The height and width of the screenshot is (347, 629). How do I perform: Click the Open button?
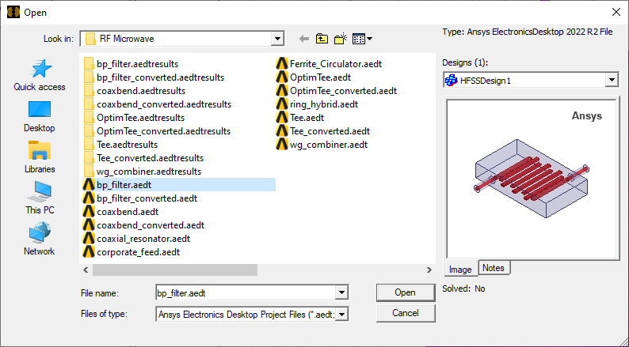pyautogui.click(x=405, y=292)
